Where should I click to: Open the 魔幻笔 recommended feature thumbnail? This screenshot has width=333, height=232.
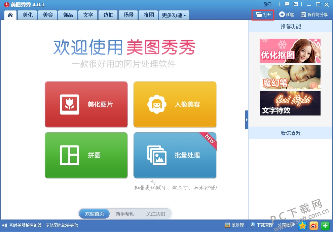[290, 77]
